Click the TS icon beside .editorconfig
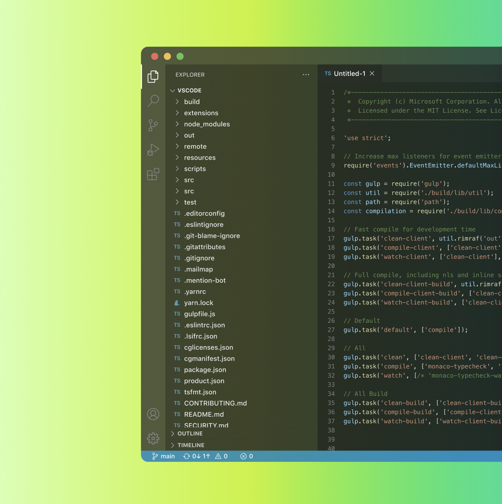The height and width of the screenshot is (504, 502). point(177,213)
